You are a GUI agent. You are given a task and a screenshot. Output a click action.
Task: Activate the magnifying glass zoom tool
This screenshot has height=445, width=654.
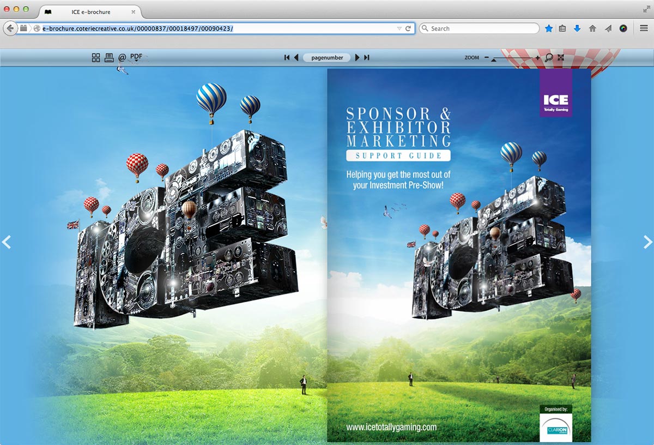coord(549,57)
